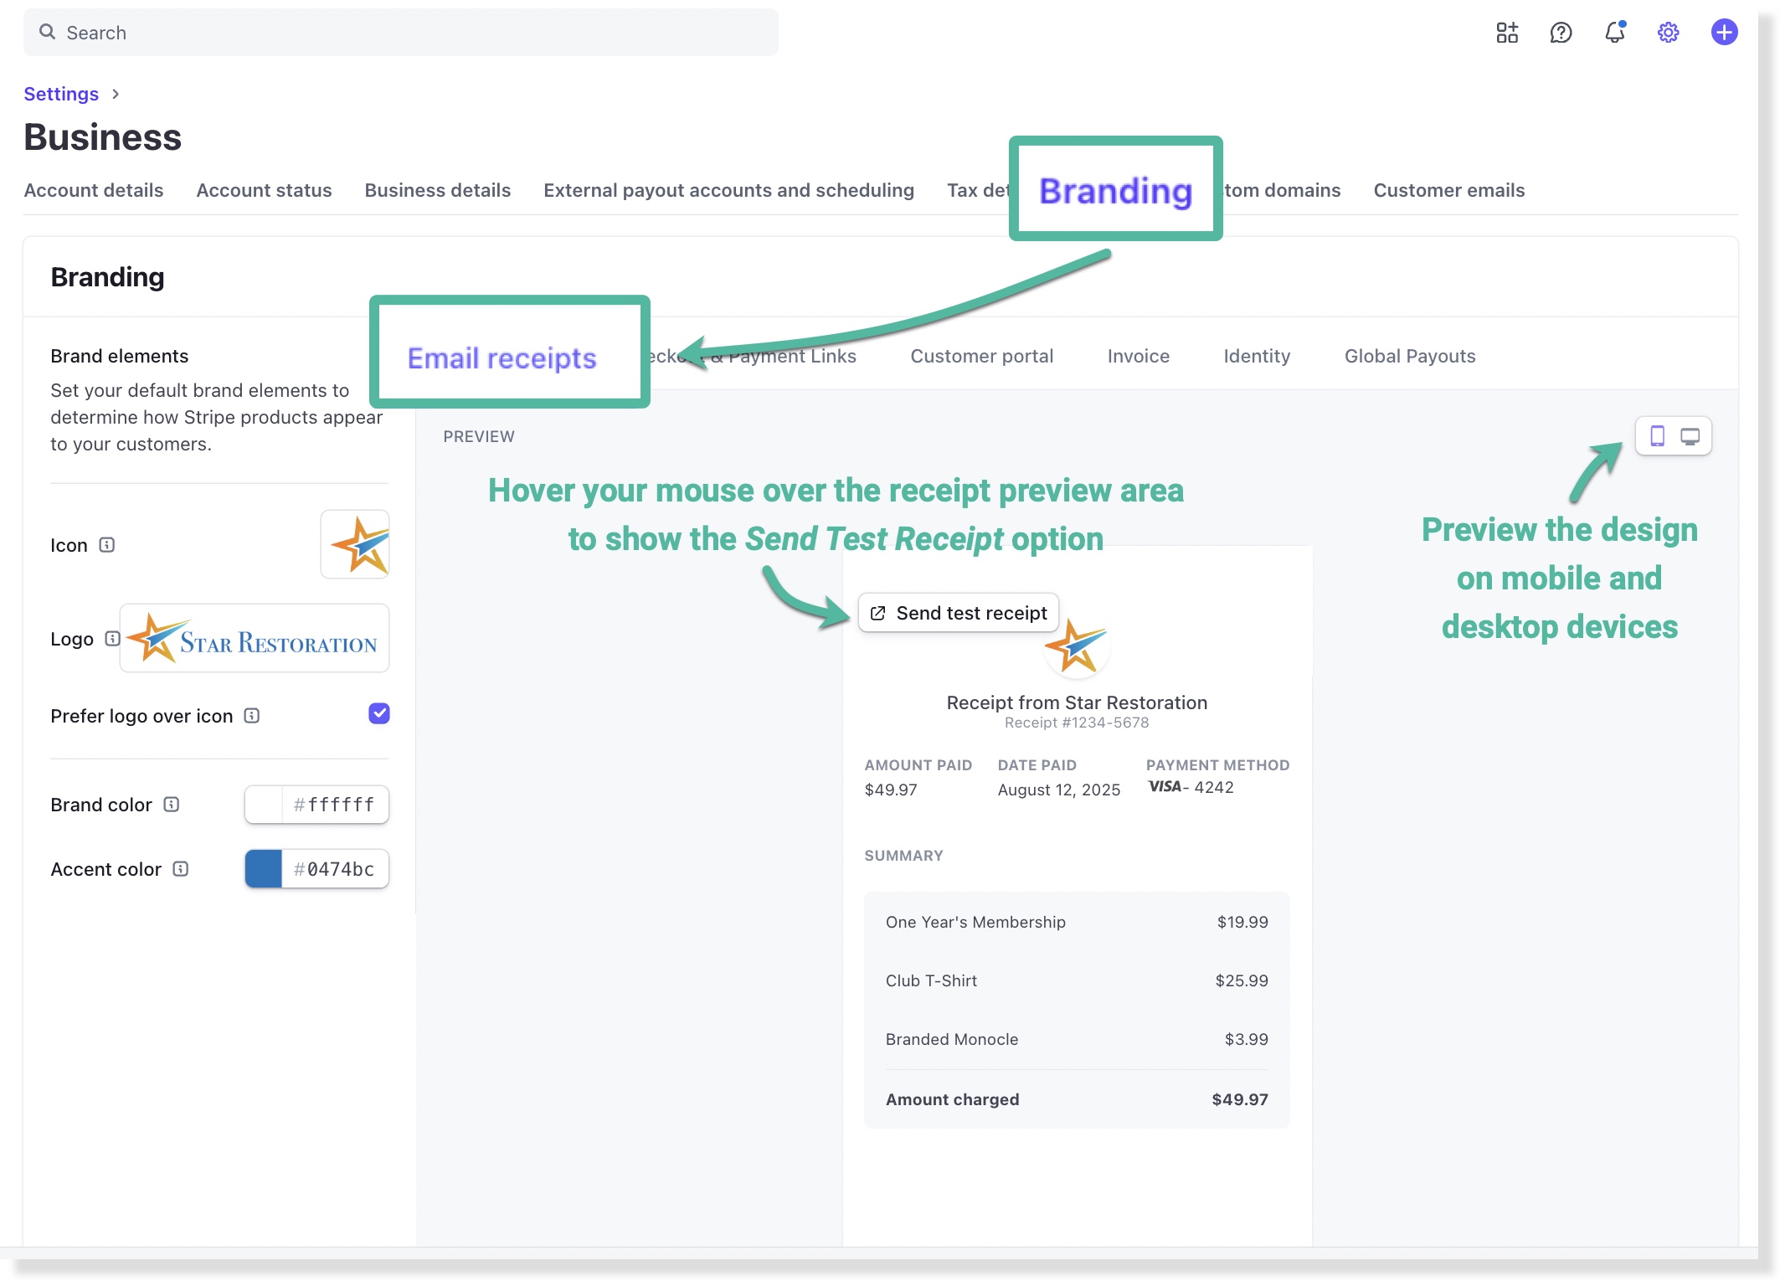Switch preview to mobile device view
The height and width of the screenshot is (1281, 1780).
click(1657, 436)
